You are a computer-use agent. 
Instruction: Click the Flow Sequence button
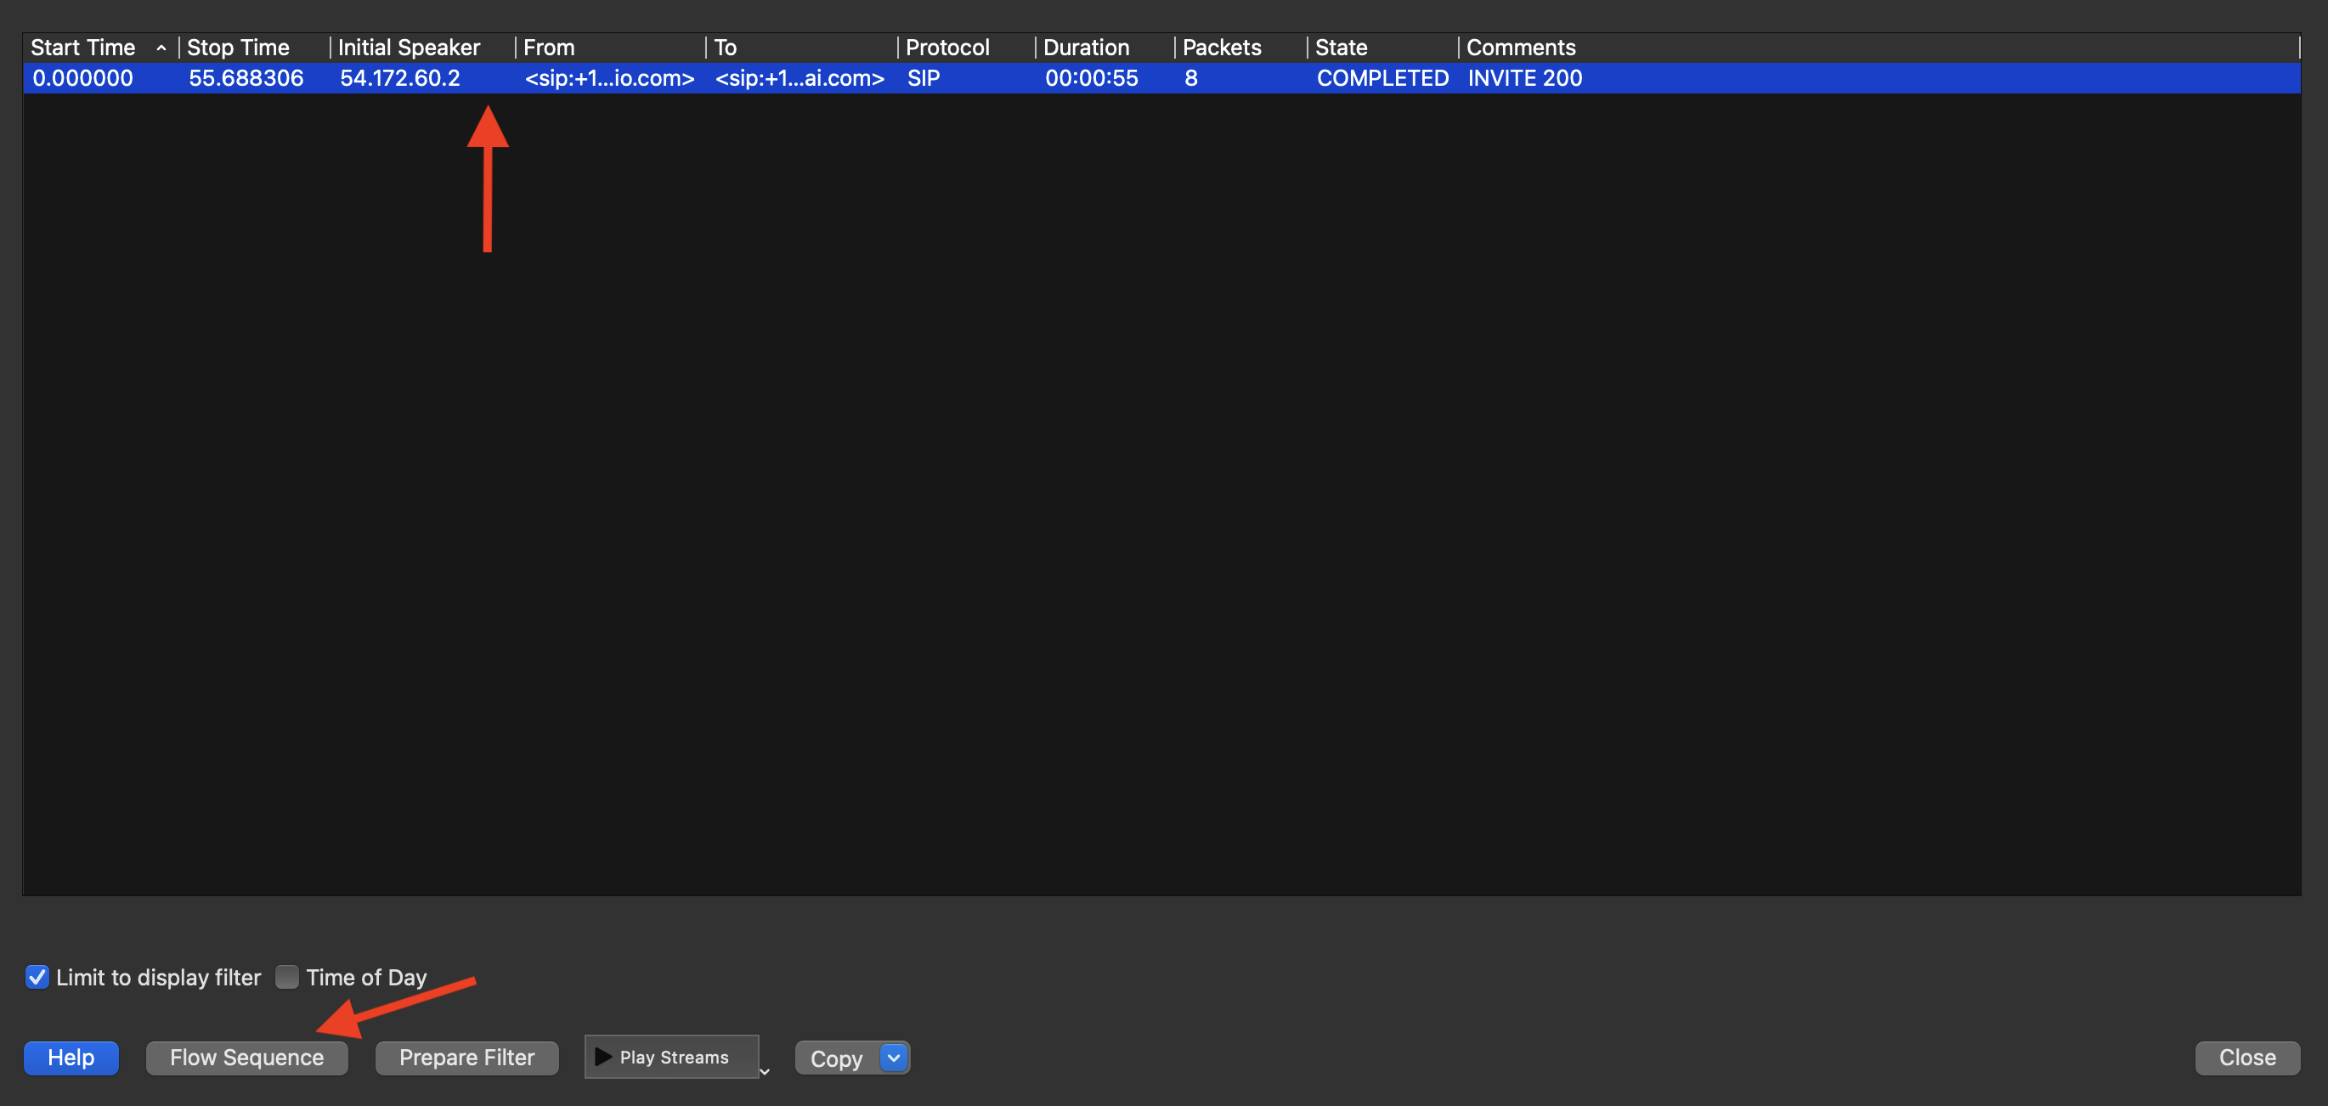pos(246,1056)
